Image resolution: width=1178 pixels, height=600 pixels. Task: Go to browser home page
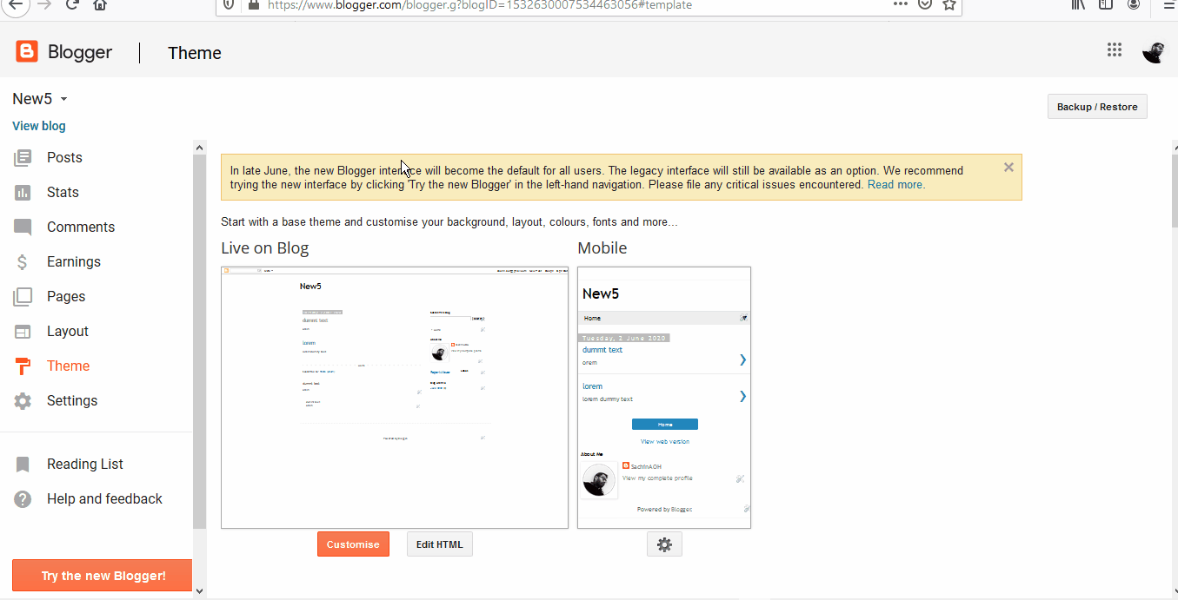point(100,4)
